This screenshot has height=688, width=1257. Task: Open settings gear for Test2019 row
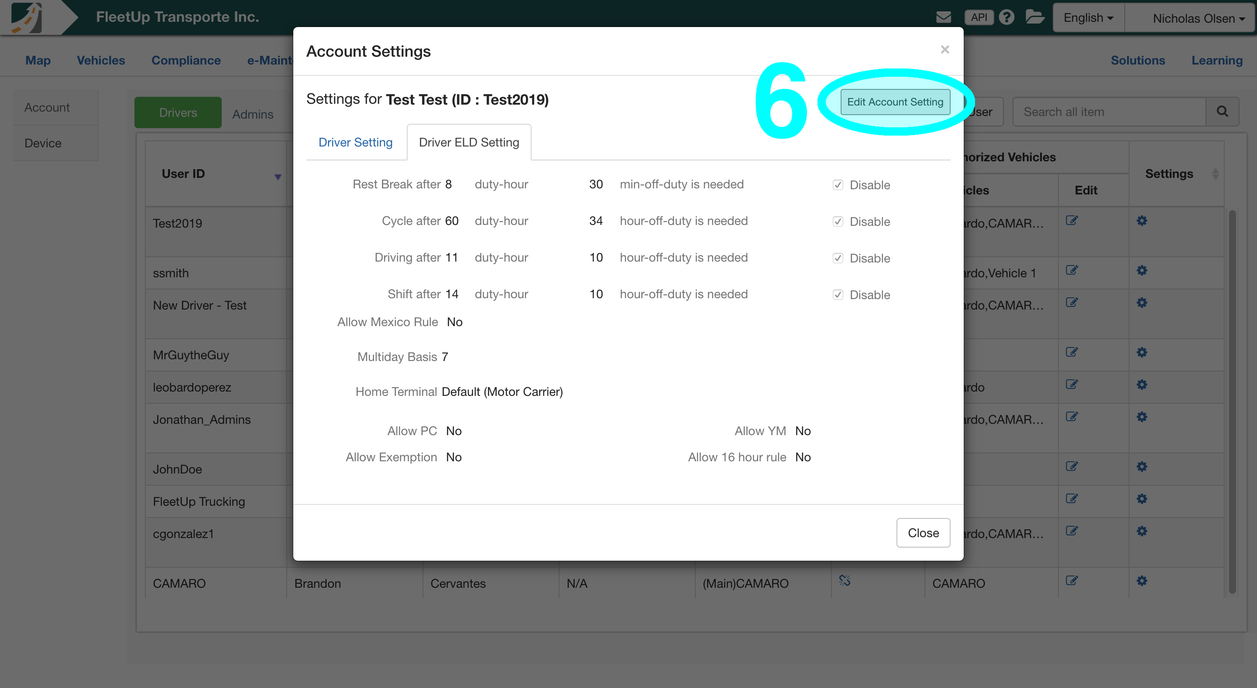pos(1142,220)
